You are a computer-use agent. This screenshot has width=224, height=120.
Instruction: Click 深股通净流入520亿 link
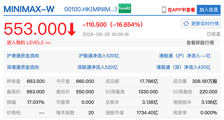98,67
